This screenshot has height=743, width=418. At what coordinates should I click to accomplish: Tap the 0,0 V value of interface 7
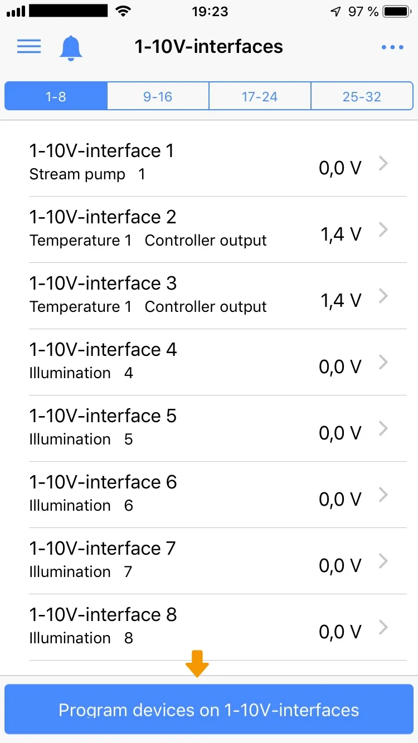click(340, 566)
